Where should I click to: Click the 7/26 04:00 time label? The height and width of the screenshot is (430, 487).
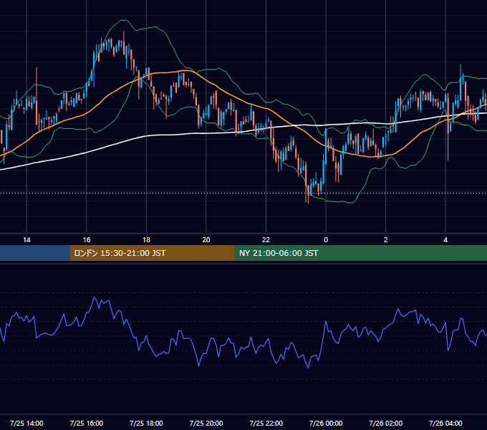(445, 423)
